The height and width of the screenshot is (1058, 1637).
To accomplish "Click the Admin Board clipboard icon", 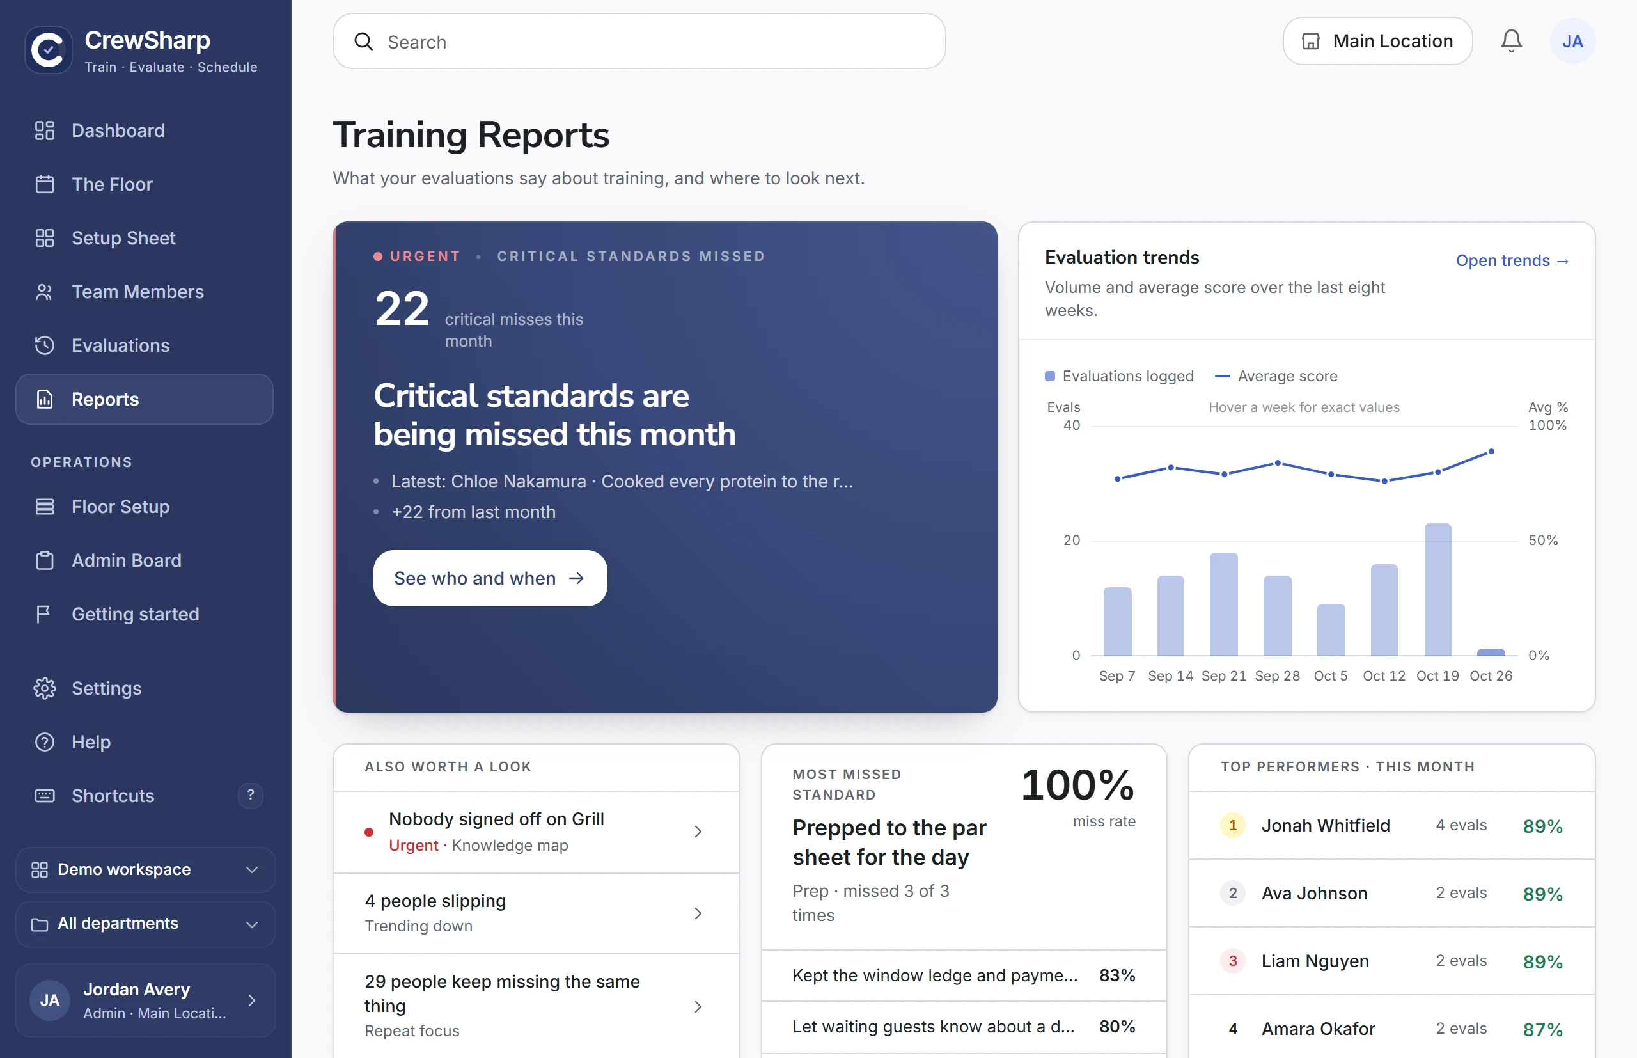I will tap(45, 560).
